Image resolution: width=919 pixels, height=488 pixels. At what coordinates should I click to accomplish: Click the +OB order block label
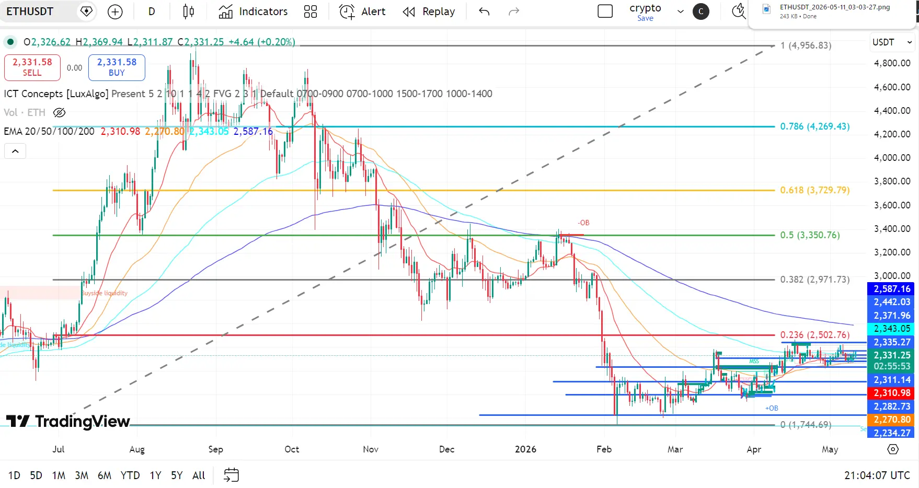click(772, 408)
